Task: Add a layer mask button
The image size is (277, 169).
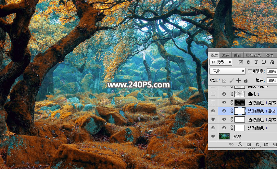Action: tap(248, 145)
